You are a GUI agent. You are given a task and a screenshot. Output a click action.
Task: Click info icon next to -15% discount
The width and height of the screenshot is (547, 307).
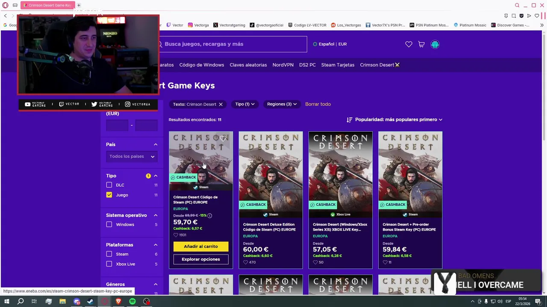(x=209, y=215)
